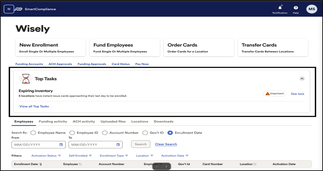This screenshot has height=171, width=323.
Task: Click the Expiring inventory task title
Action: coord(36,91)
